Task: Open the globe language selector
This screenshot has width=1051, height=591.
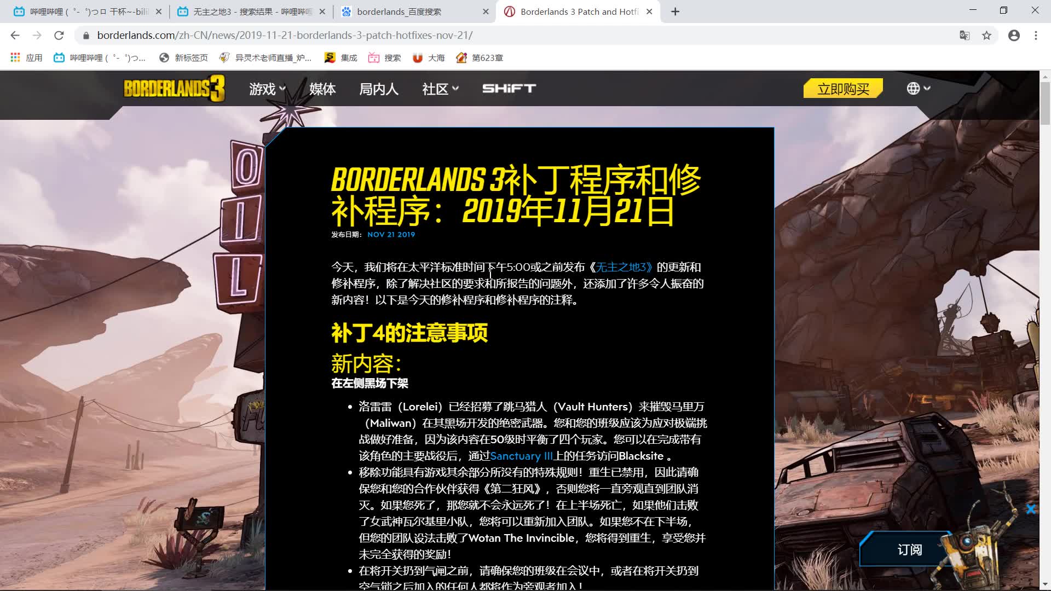Action: (x=918, y=88)
